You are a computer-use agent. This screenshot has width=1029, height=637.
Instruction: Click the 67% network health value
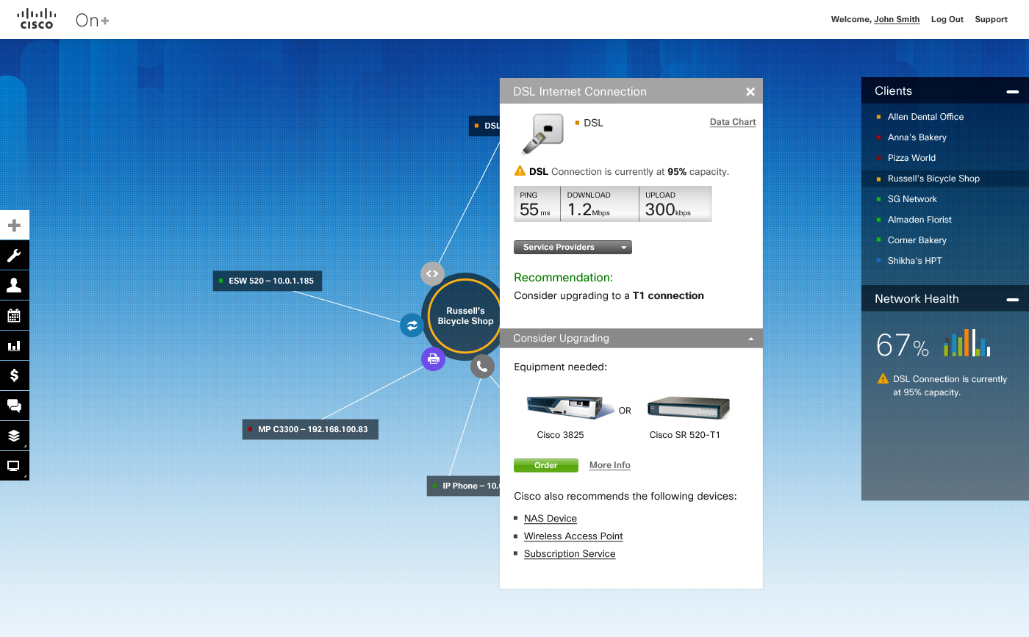click(903, 345)
